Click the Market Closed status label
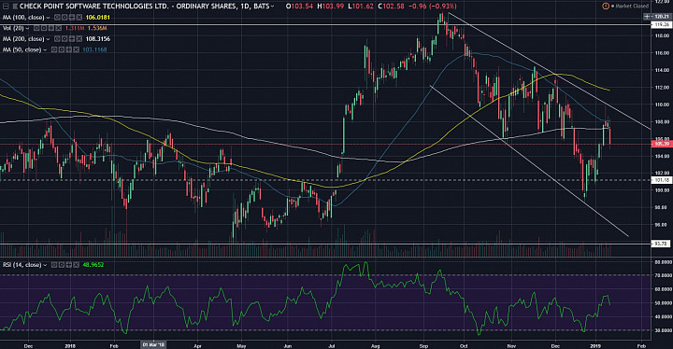The image size is (673, 349). click(632, 6)
